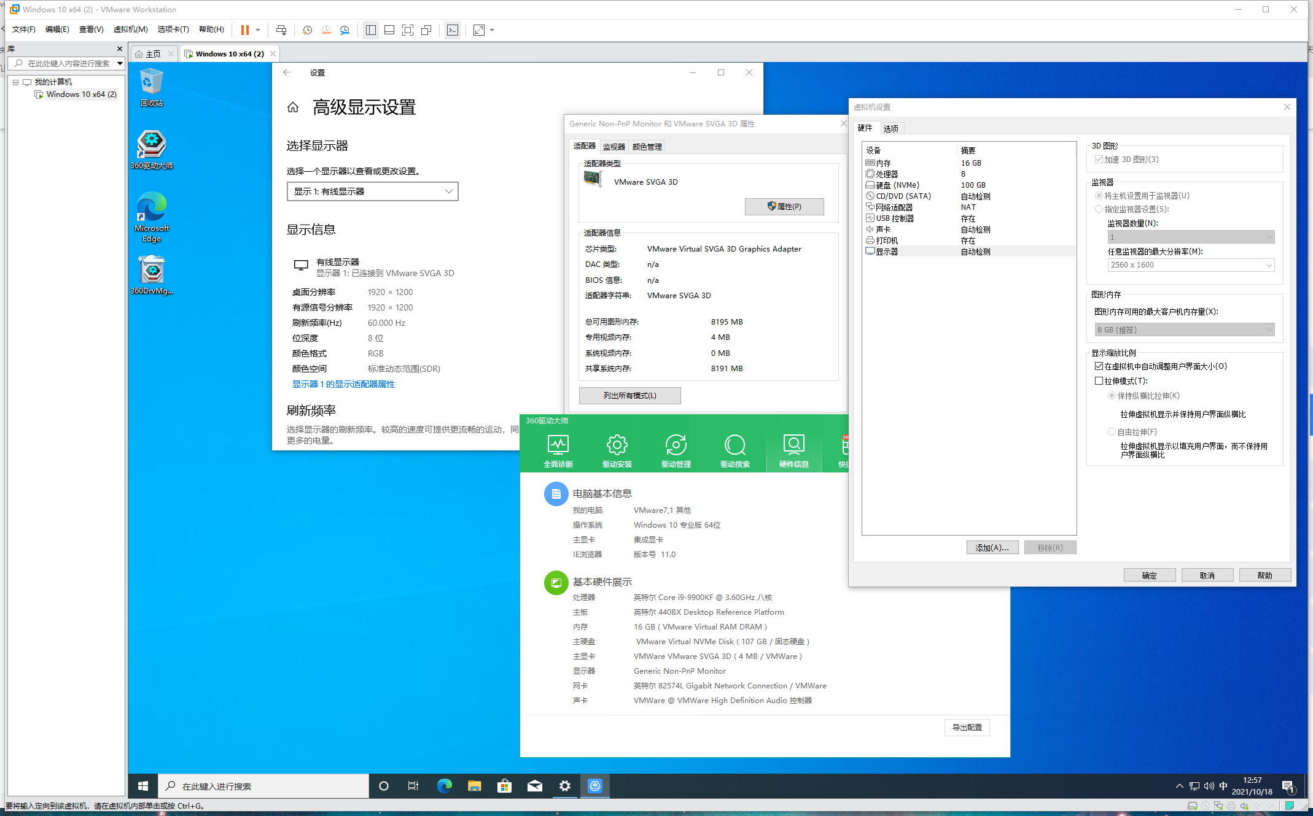Open the 选项卡(T) menu
This screenshot has width=1313, height=816.
click(173, 29)
